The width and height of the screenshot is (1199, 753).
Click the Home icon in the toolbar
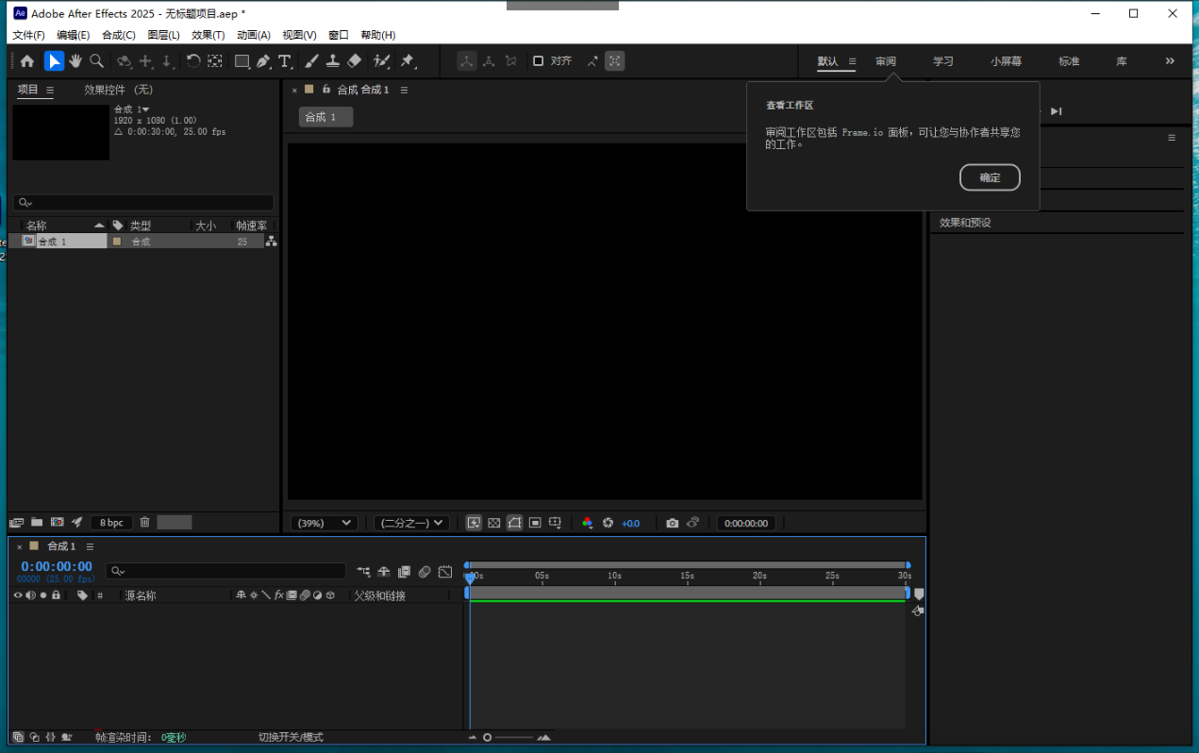[27, 61]
